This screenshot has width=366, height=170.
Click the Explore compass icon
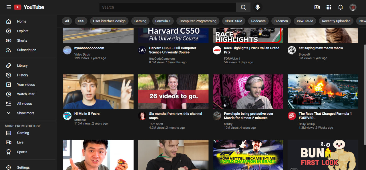click(x=9, y=31)
